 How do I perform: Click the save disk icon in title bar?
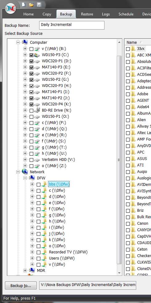coord(39,5)
